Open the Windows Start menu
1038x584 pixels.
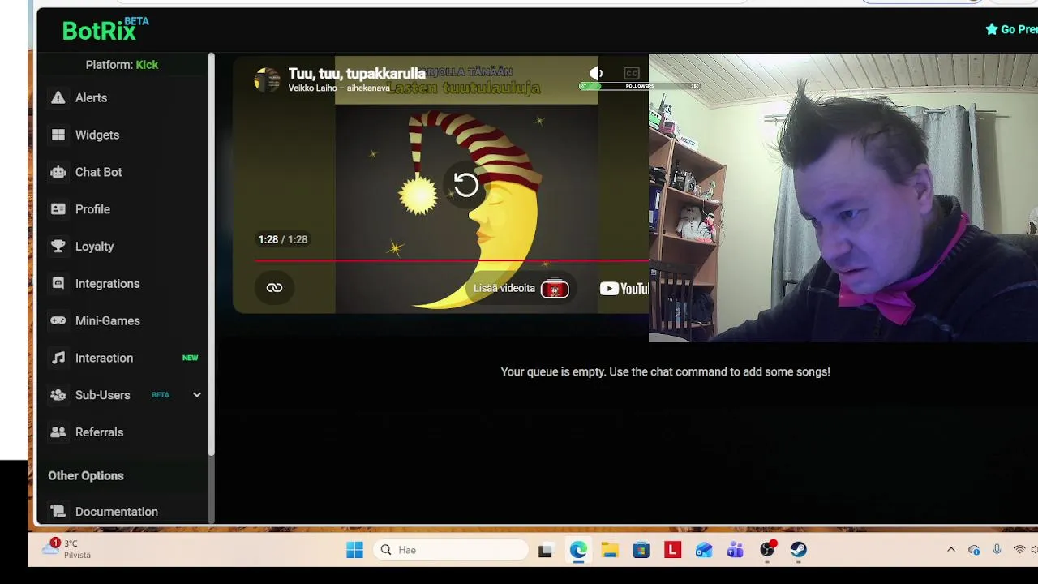354,550
